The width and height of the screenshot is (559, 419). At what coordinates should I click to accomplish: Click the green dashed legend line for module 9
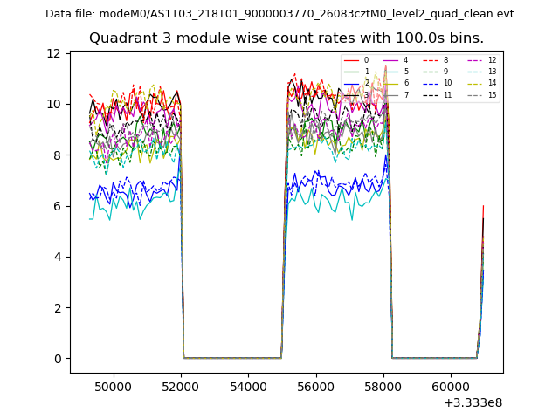[430, 72]
